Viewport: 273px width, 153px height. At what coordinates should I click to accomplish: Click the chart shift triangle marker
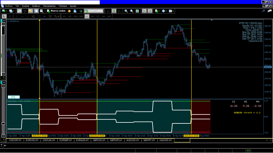pyautogui.click(x=212, y=20)
